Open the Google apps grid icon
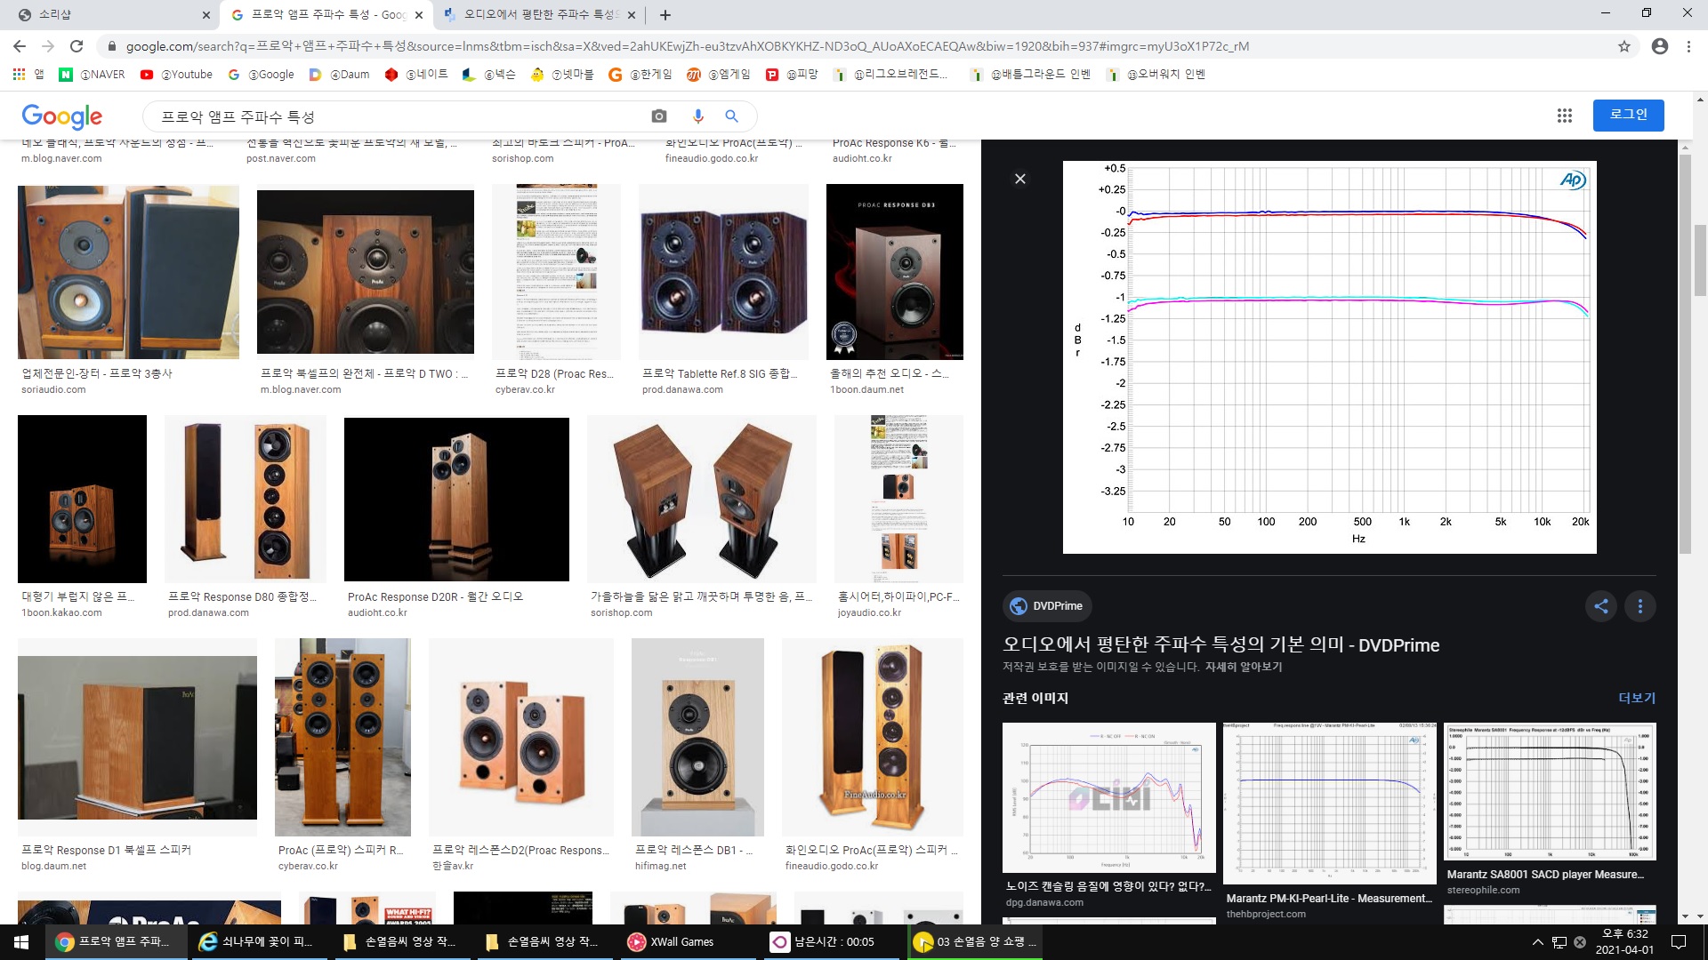1708x960 pixels. 1565,116
